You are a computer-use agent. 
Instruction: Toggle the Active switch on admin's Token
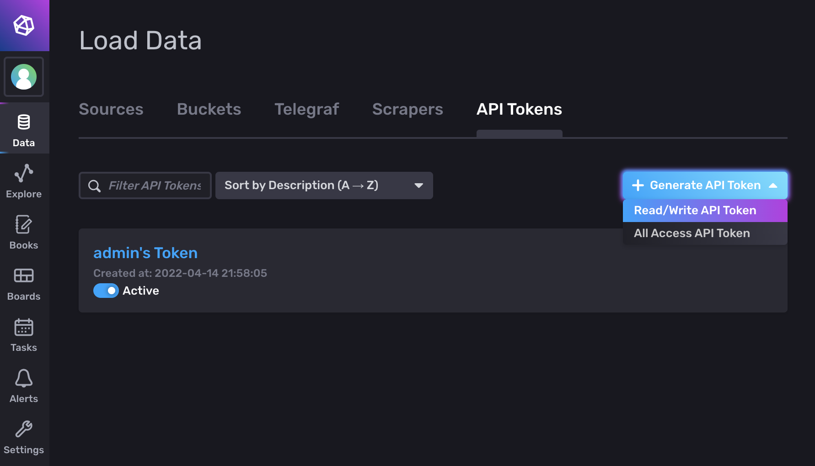click(x=106, y=291)
